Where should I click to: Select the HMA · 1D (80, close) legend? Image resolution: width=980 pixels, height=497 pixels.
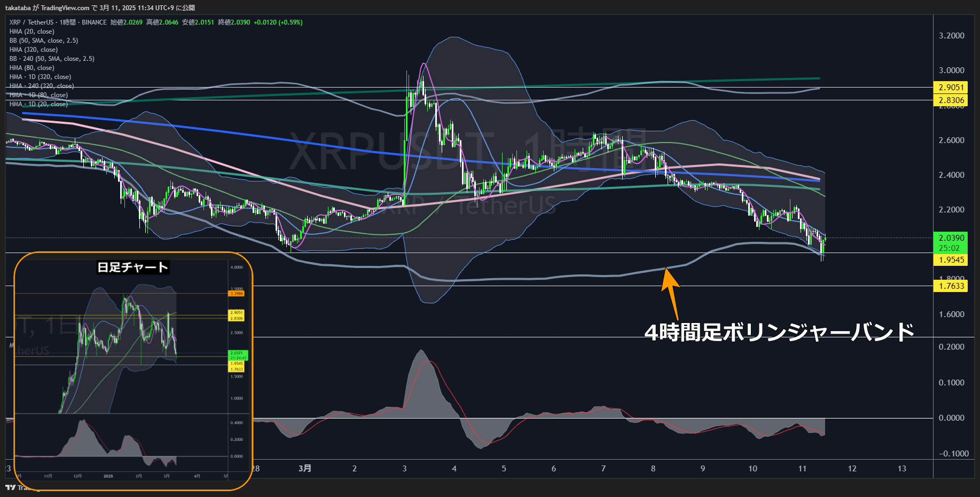coord(38,95)
